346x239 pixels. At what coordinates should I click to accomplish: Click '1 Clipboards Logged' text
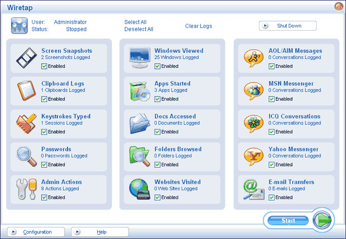pyautogui.click(x=63, y=90)
